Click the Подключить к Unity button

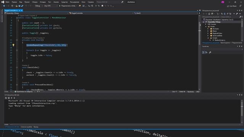pos(68,6)
